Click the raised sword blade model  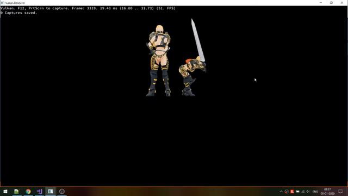[x=198, y=40]
